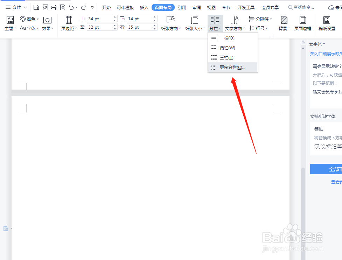Switch to 引用 (References) tab
Image resolution: width=342 pixels, height=260 pixels.
pos(182,8)
